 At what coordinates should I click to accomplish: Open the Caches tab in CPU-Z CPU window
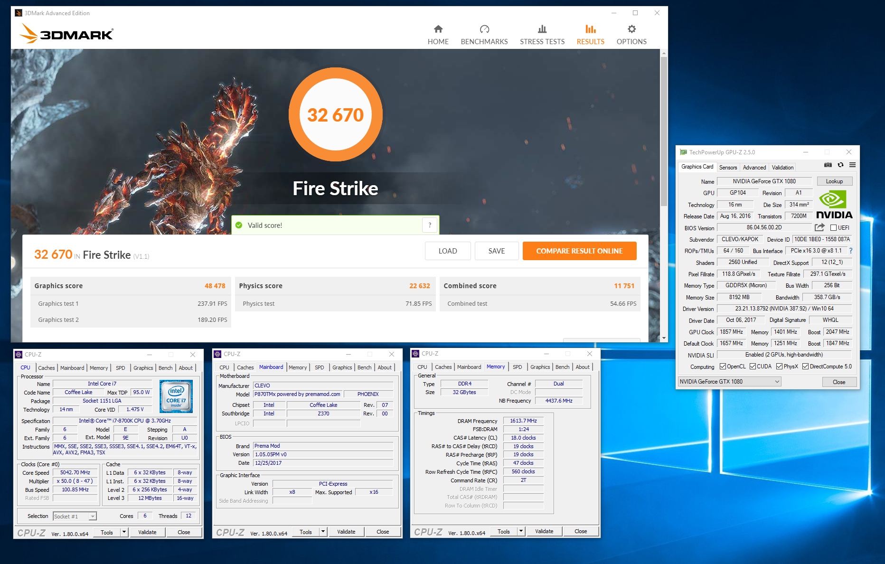(47, 368)
